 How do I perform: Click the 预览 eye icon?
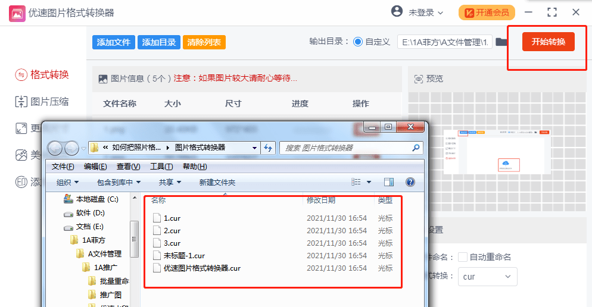tap(419, 79)
